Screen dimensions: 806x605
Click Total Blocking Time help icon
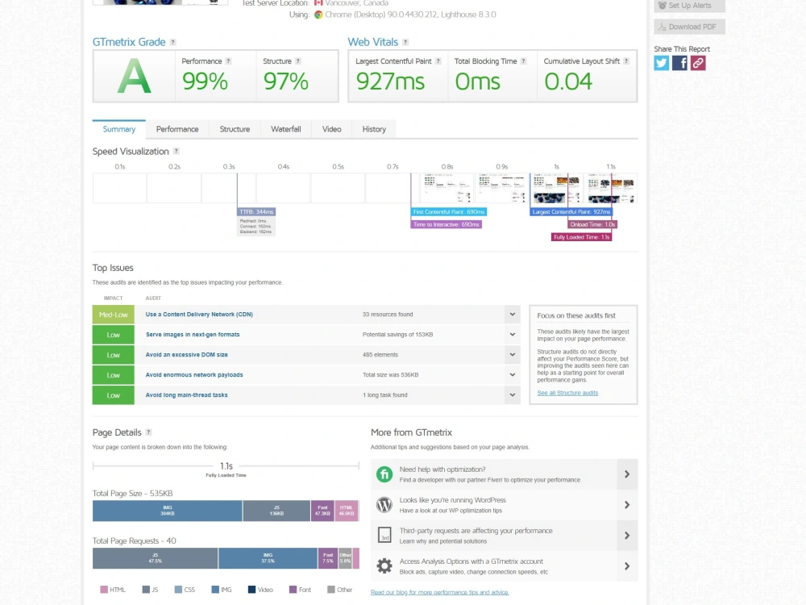pos(524,61)
